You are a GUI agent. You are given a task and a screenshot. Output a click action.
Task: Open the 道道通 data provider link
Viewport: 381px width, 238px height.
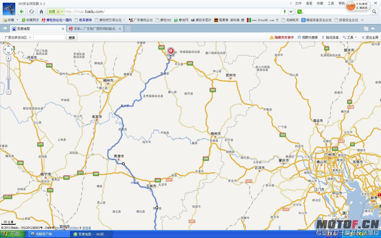87,228
